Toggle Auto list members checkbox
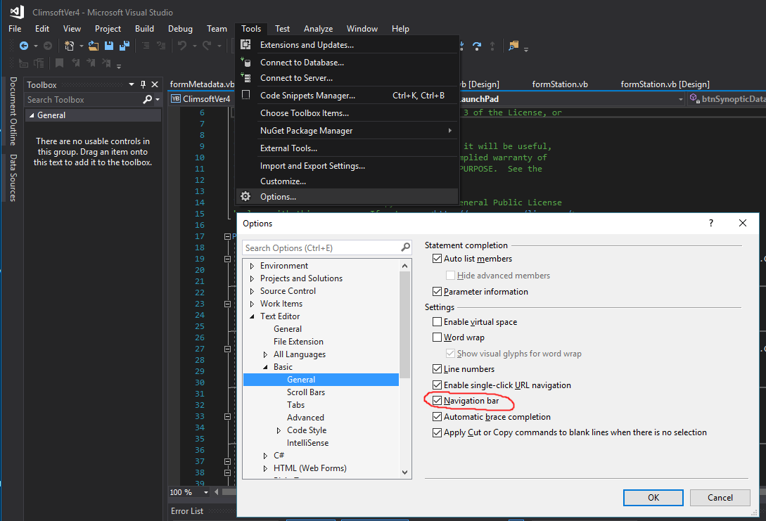 438,259
